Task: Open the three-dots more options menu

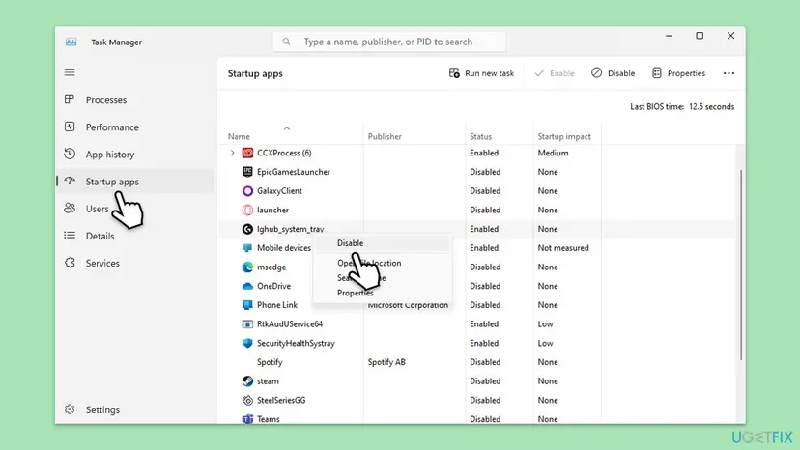Action: tap(729, 73)
